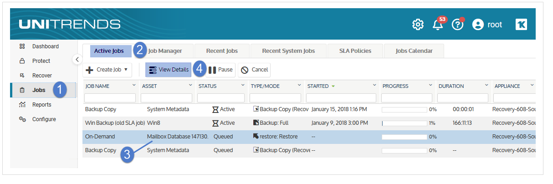The image size is (553, 184).
Task: Switch to the Jobs Calendar tab
Action: pyautogui.click(x=414, y=51)
